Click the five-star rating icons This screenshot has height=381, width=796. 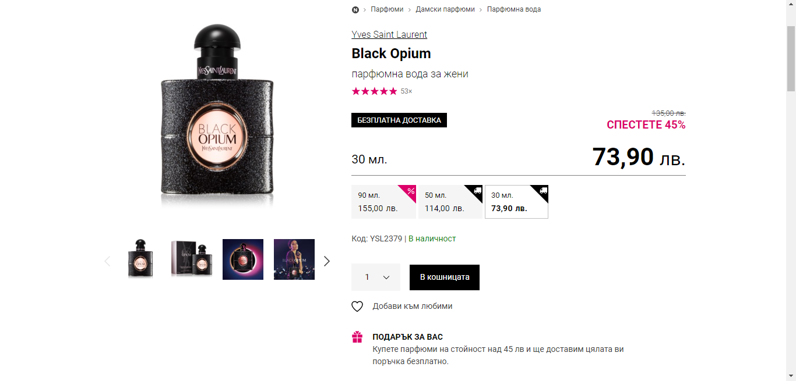[374, 91]
